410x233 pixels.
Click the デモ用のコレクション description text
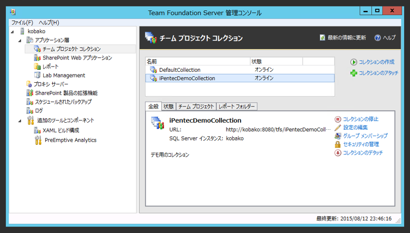tap(170, 155)
